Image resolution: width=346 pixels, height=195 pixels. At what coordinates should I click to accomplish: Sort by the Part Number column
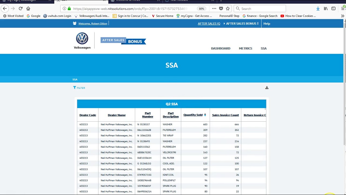coord(148,115)
